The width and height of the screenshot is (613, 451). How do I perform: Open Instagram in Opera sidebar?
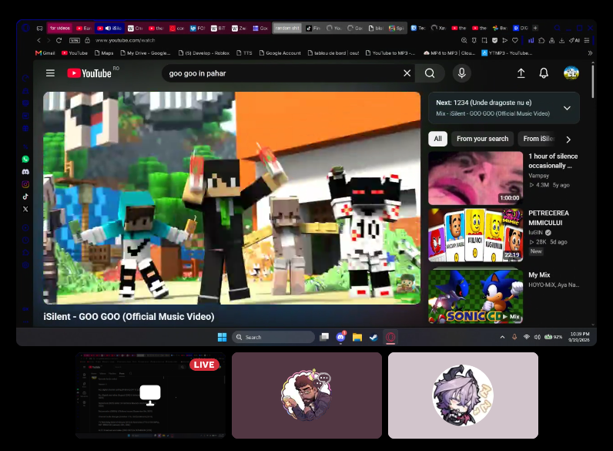(x=25, y=184)
